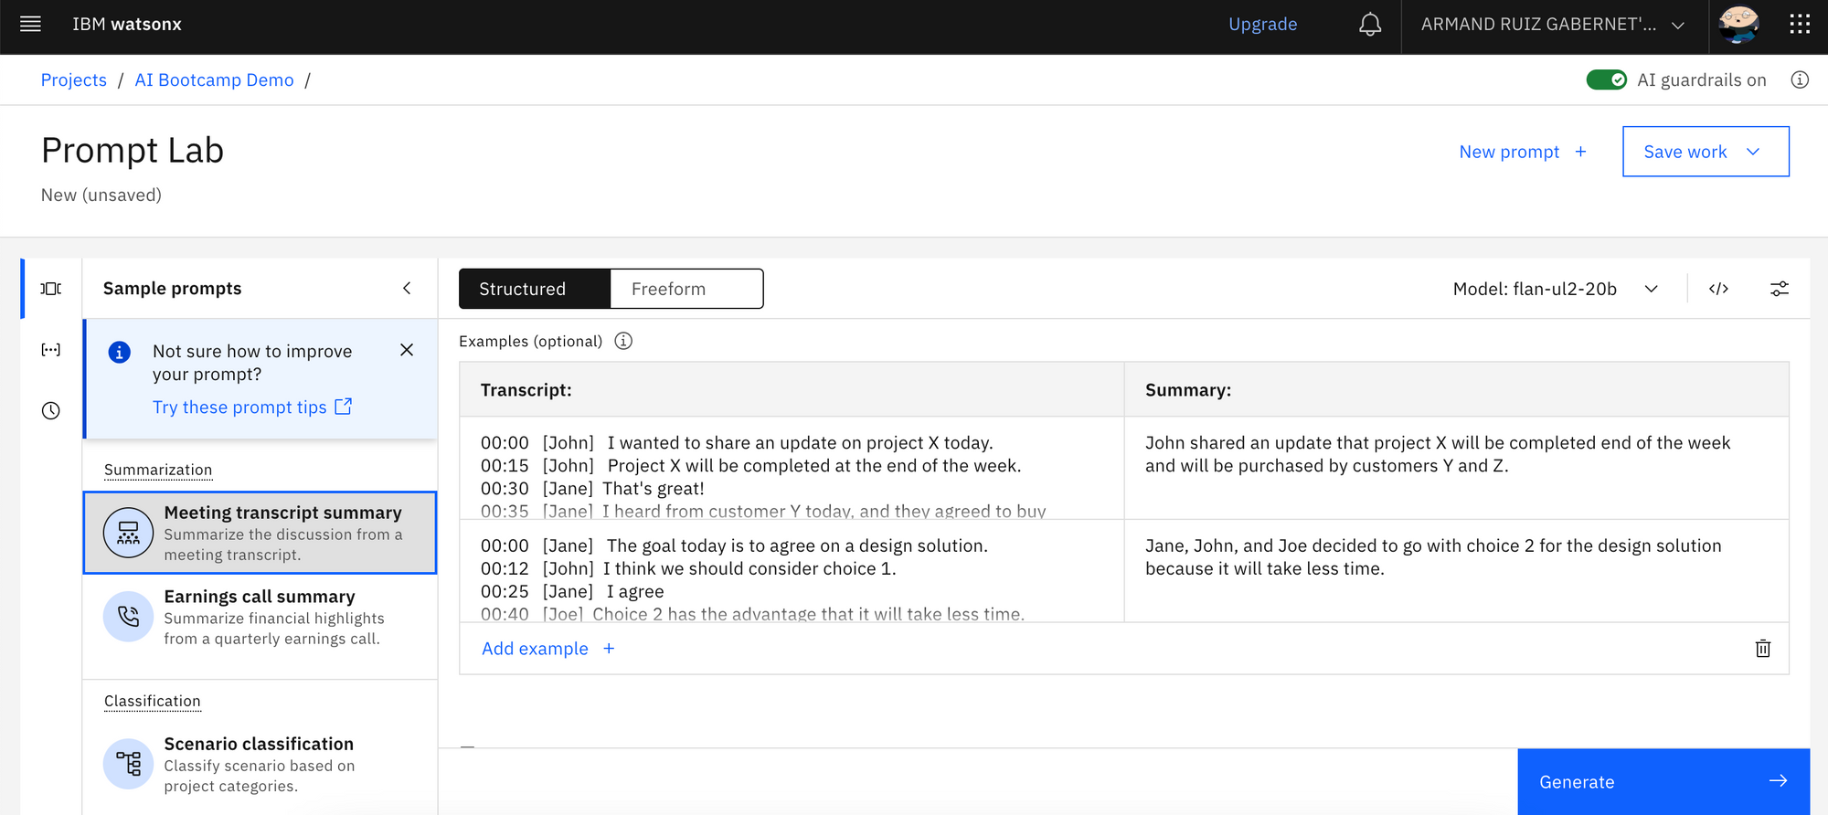The image size is (1828, 815).
Task: Open the hamburger navigation menu
Action: coord(30,24)
